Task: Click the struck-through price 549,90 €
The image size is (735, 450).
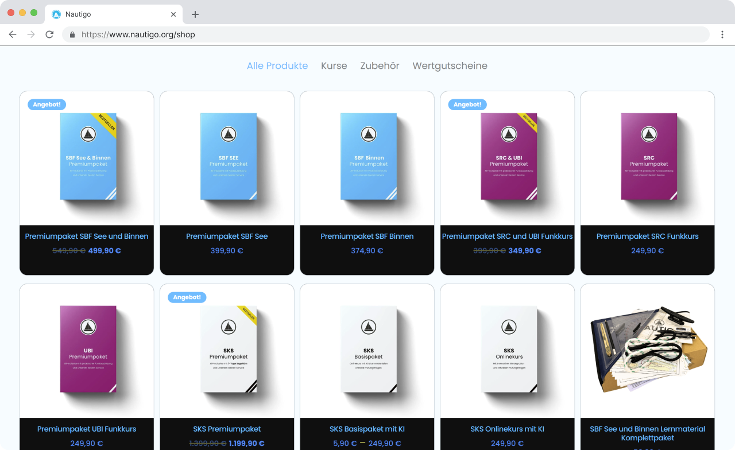Action: [x=69, y=251]
